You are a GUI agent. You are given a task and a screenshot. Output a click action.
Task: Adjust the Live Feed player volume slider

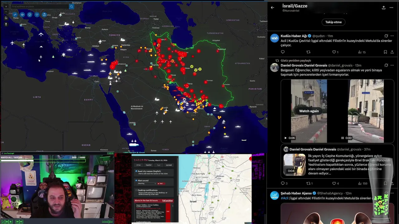tap(108, 222)
